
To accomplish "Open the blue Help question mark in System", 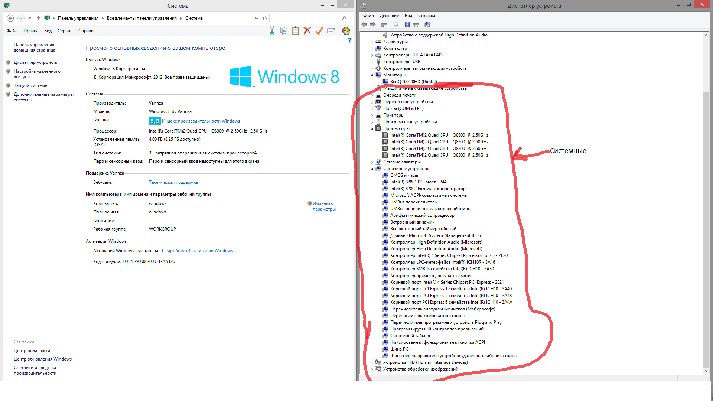I will [349, 40].
